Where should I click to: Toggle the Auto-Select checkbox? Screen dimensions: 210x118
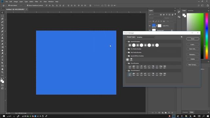9,6
